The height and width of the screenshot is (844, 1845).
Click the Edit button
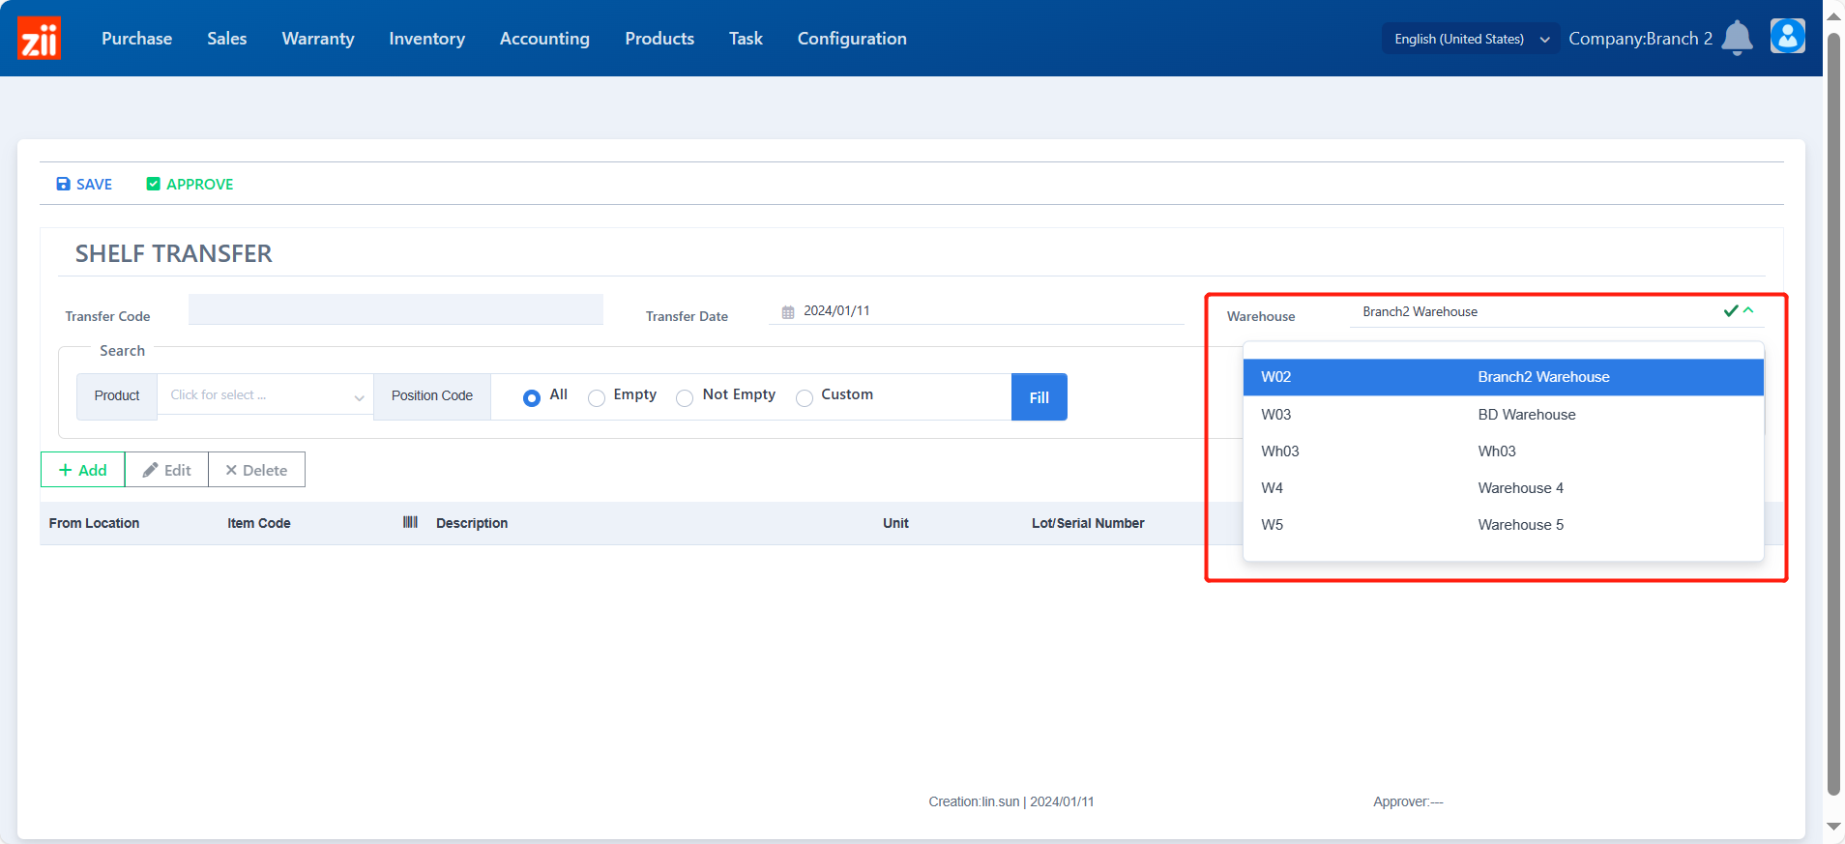point(166,470)
